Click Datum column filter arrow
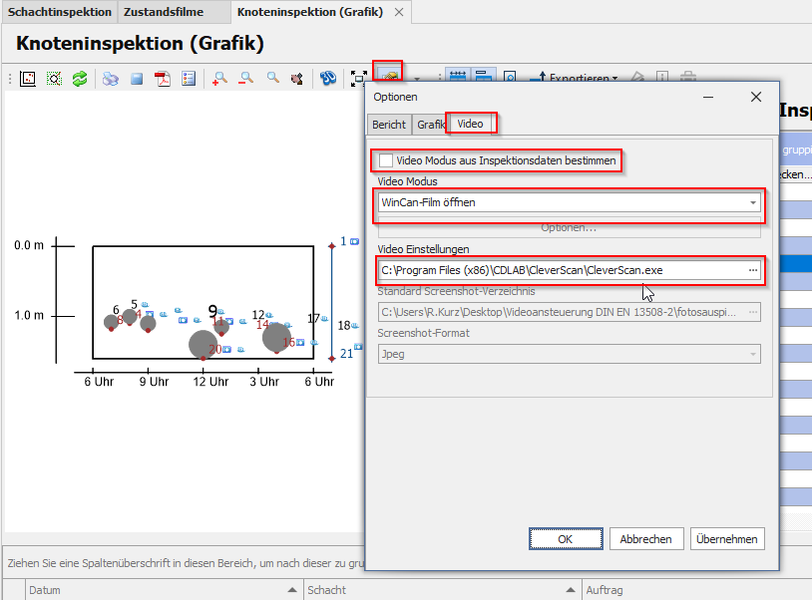The width and height of the screenshot is (812, 600). pyautogui.click(x=292, y=590)
